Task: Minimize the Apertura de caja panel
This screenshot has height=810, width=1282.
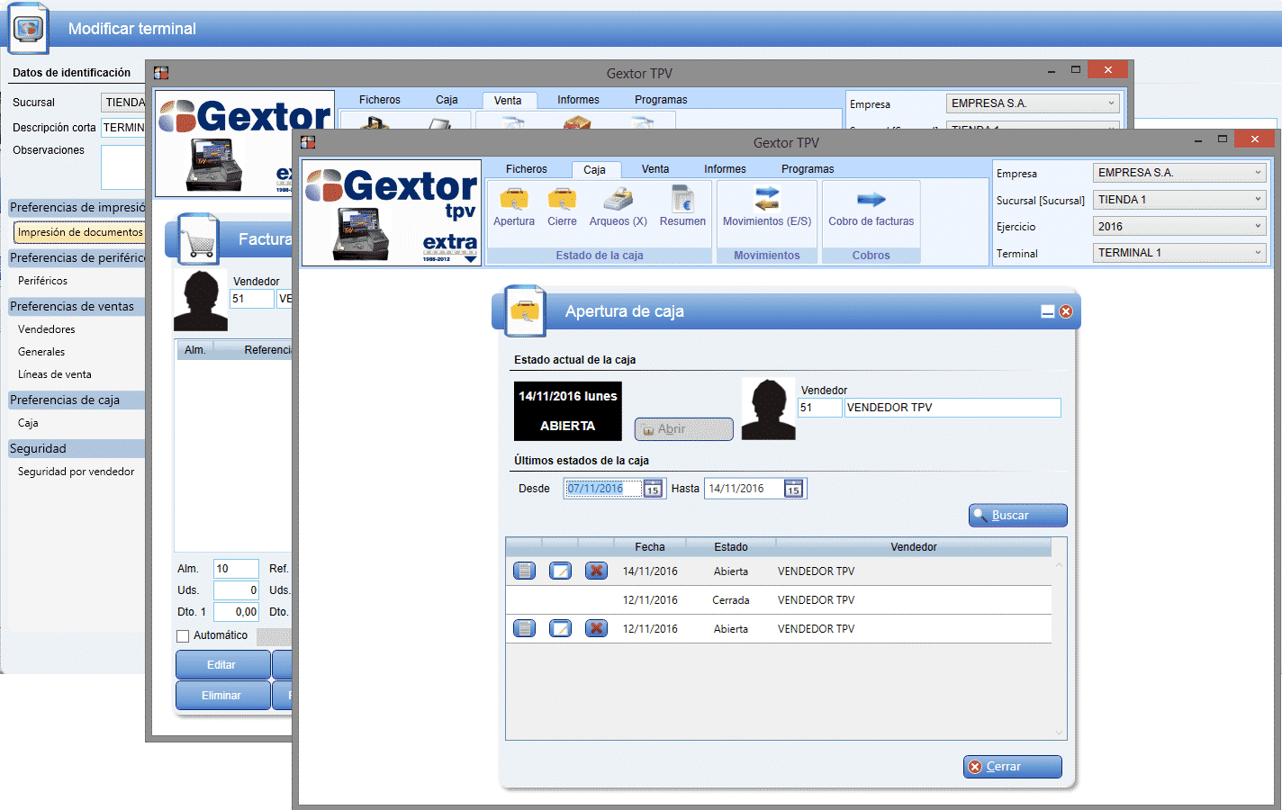Action: click(x=1048, y=311)
